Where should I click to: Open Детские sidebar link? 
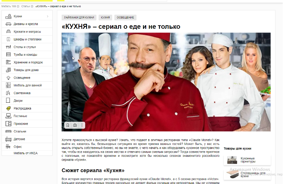coord(27,139)
